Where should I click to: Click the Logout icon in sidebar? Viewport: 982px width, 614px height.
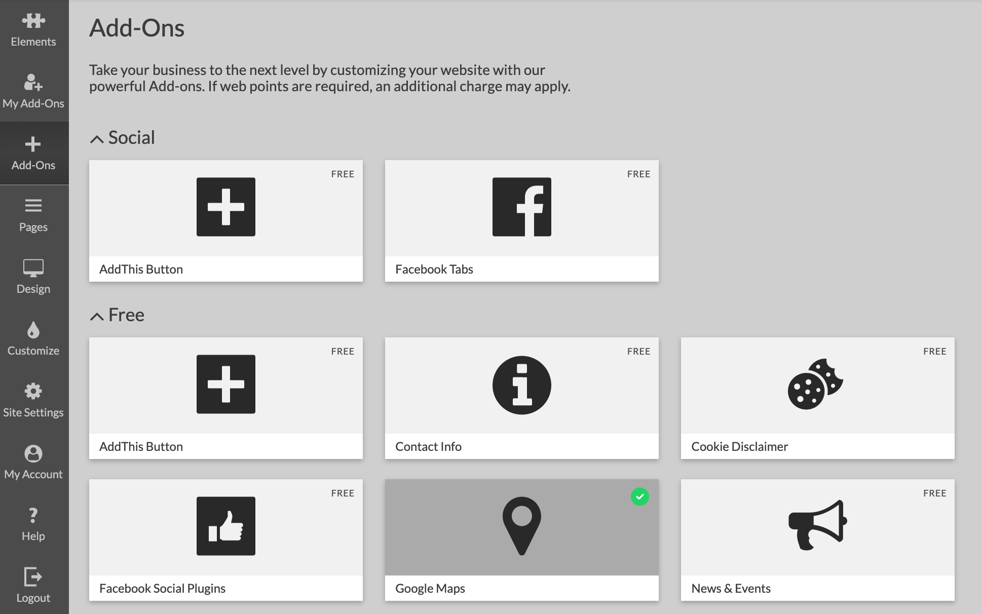click(x=33, y=577)
